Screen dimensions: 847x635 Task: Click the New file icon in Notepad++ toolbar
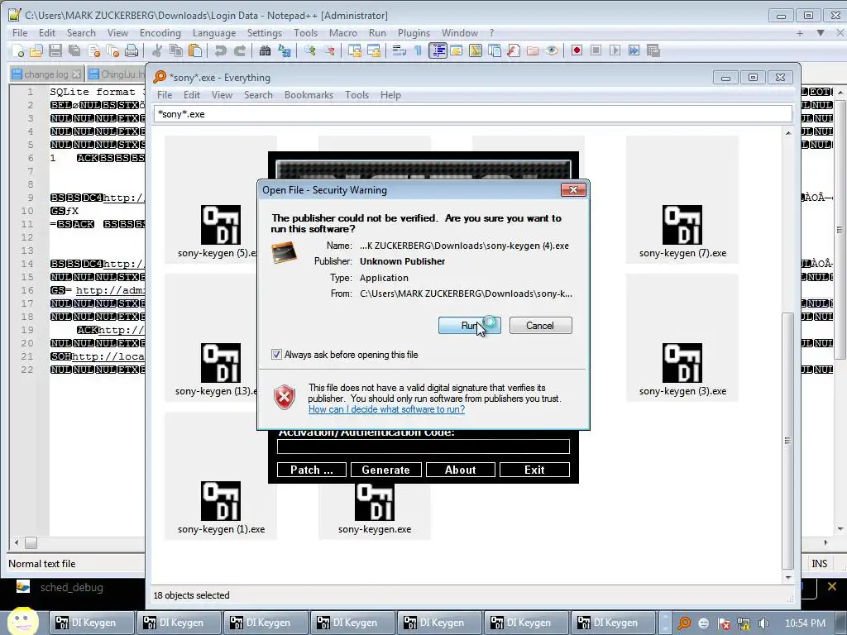coord(18,50)
